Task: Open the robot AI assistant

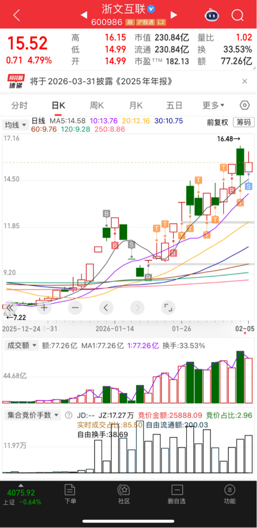Action: click(212, 15)
